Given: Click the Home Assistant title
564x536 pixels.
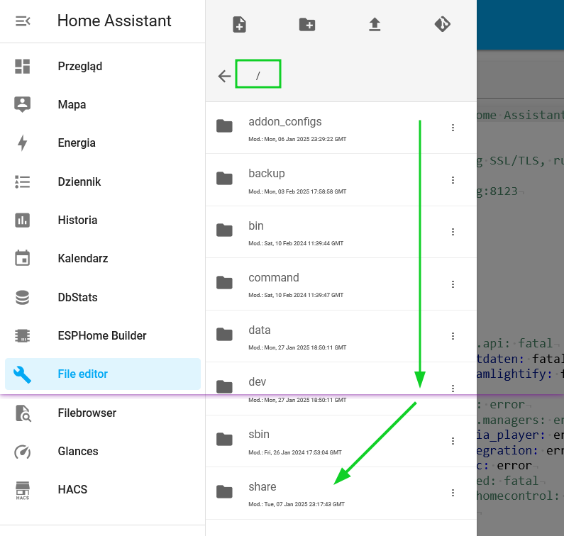Looking at the screenshot, I should coord(114,21).
